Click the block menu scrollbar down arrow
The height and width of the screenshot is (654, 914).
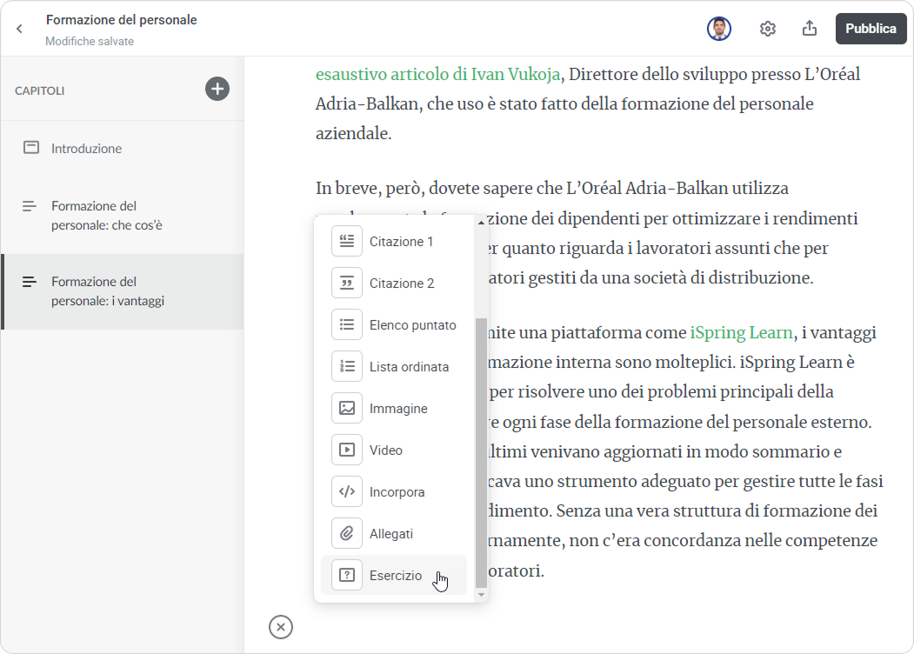[481, 594]
